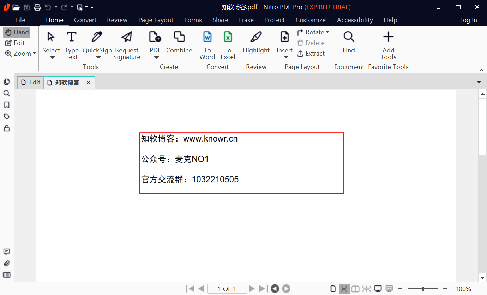Click the Log In link
The height and width of the screenshot is (295, 487).
click(468, 20)
